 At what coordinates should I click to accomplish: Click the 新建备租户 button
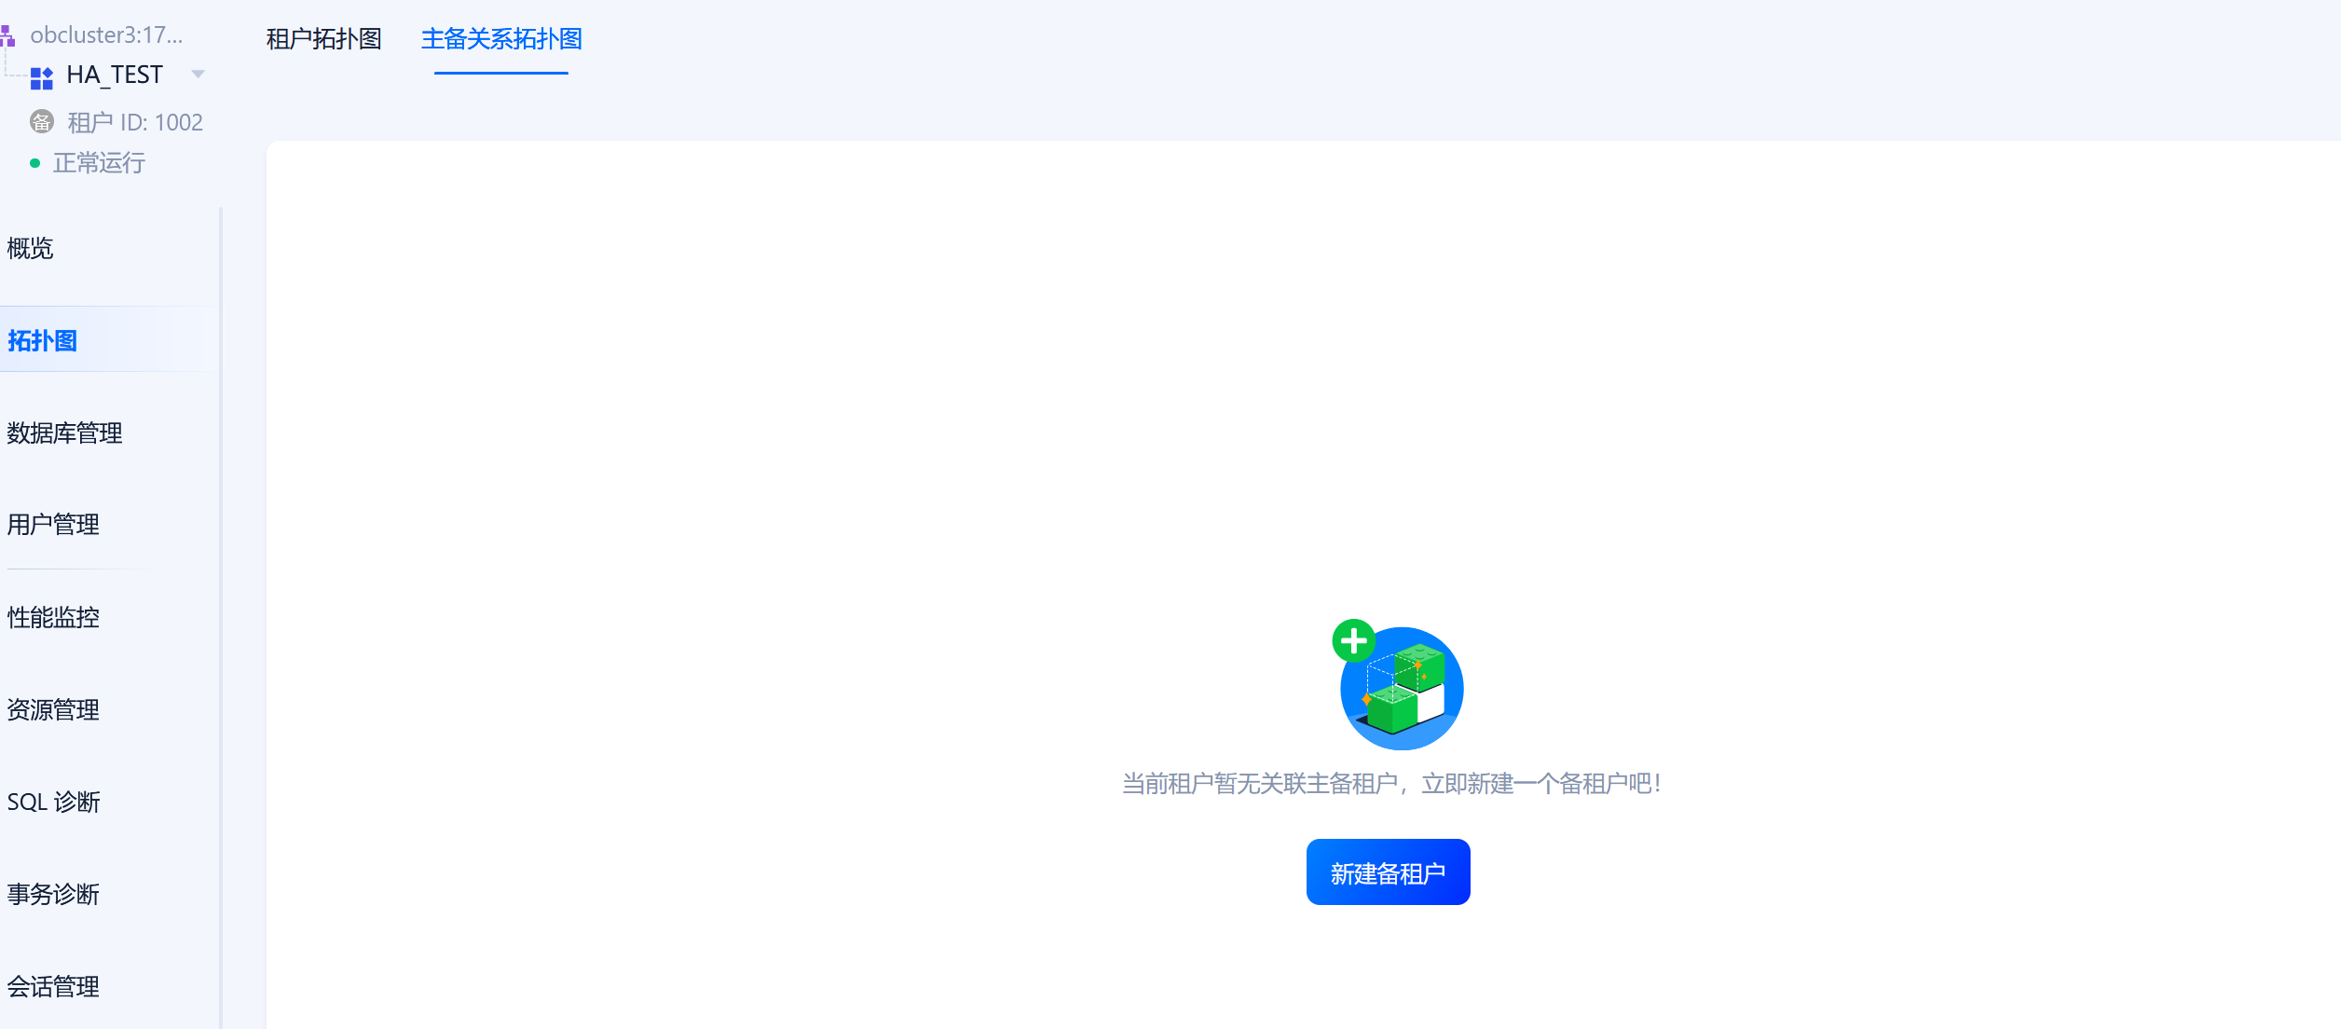[1388, 872]
